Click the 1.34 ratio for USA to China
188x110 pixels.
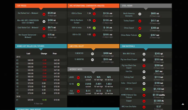point(89,13)
